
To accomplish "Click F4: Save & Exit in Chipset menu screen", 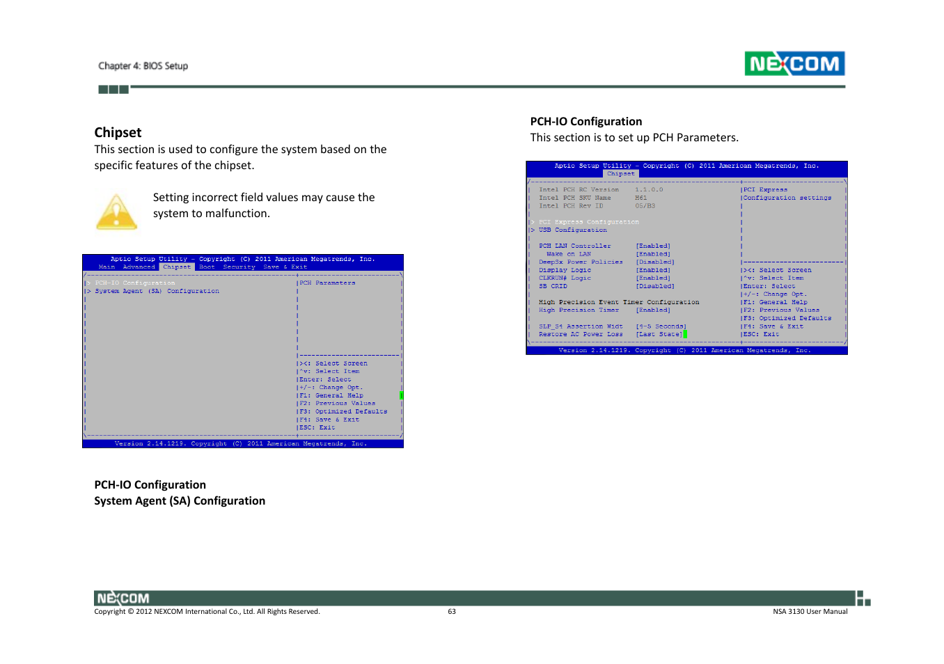I will coord(330,420).
